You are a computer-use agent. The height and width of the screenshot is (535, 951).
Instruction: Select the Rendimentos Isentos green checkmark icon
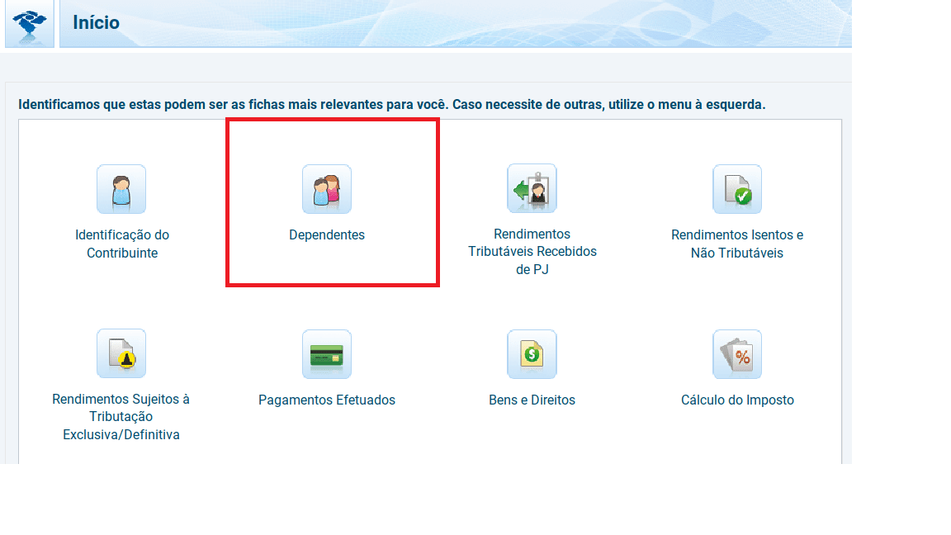[x=737, y=189]
